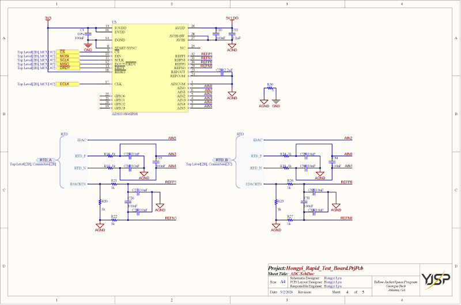Image resolution: width=461 pixels, height=305 pixels.
Task: Click the RTD_B harness port
Action: (x=222, y=160)
